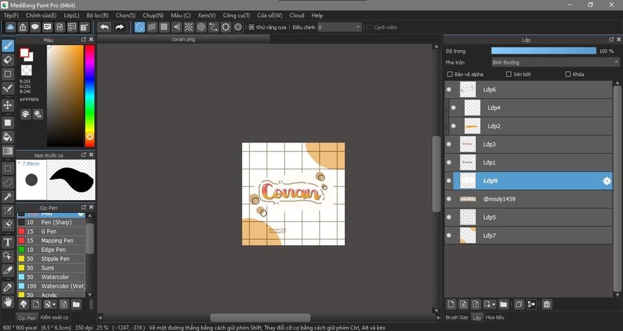Turn snap off in the toolbar
Screen dimensions: 623x331
[x=139, y=27]
